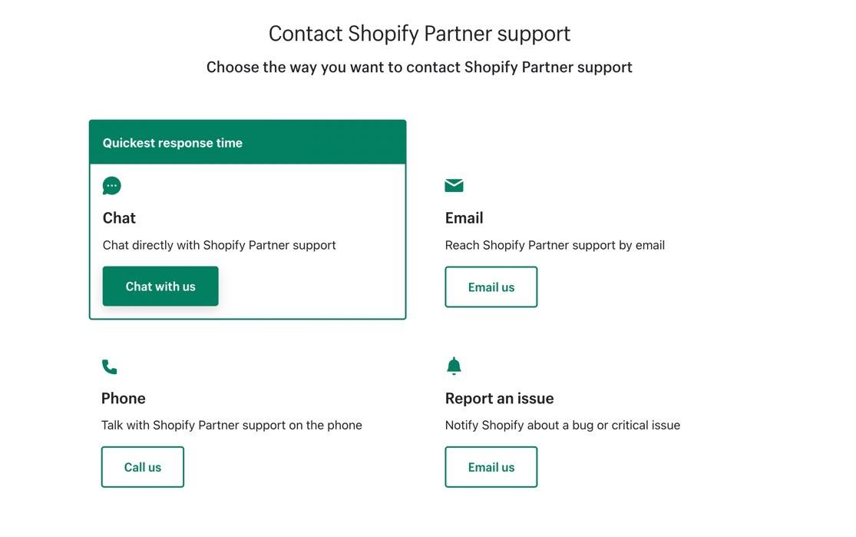Click 'Chat directly with Shopify Partner support' text
The height and width of the screenshot is (537, 856).
[x=219, y=246]
